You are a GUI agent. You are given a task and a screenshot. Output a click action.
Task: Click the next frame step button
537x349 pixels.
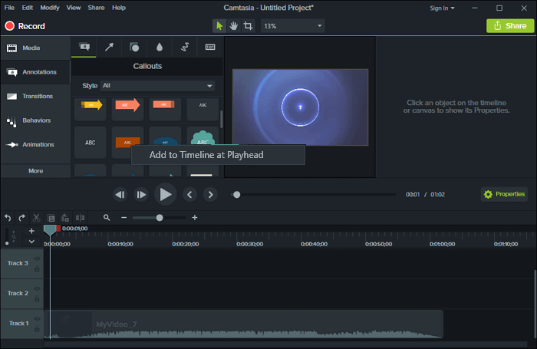point(141,195)
